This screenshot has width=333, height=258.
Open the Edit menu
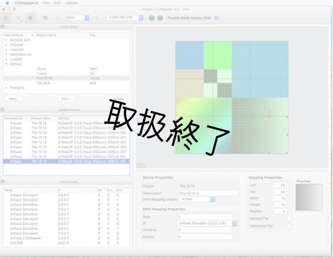(x=57, y=3)
